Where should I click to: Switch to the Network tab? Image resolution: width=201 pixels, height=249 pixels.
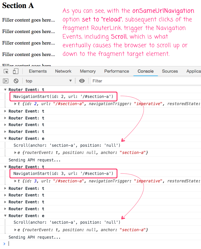(63, 71)
